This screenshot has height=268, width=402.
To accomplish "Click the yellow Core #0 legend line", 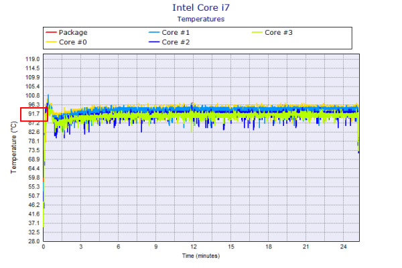I will [x=51, y=42].
